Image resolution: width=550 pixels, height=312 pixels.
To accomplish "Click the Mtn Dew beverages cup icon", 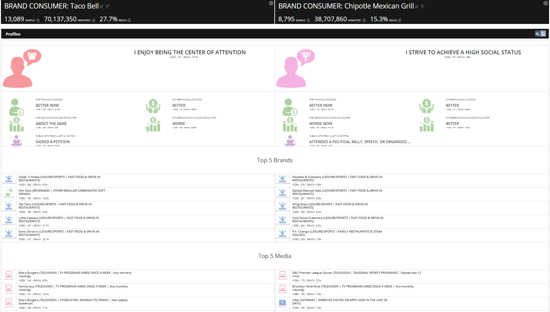I will [x=9, y=192].
